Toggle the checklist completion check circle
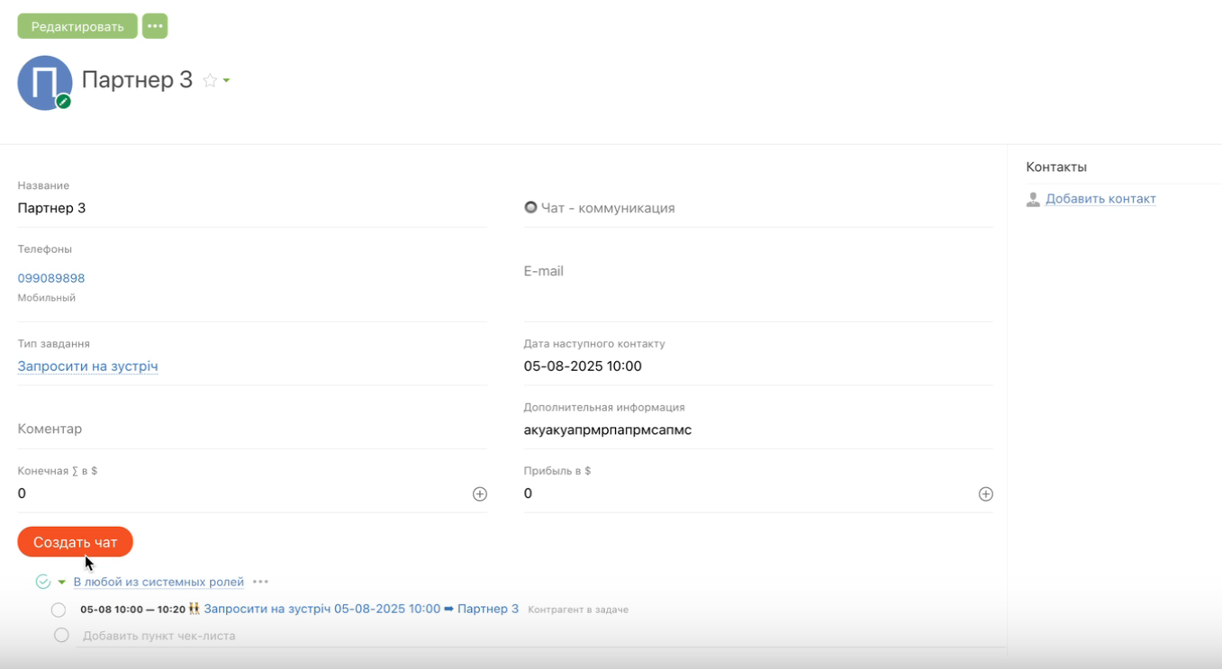 pos(42,582)
